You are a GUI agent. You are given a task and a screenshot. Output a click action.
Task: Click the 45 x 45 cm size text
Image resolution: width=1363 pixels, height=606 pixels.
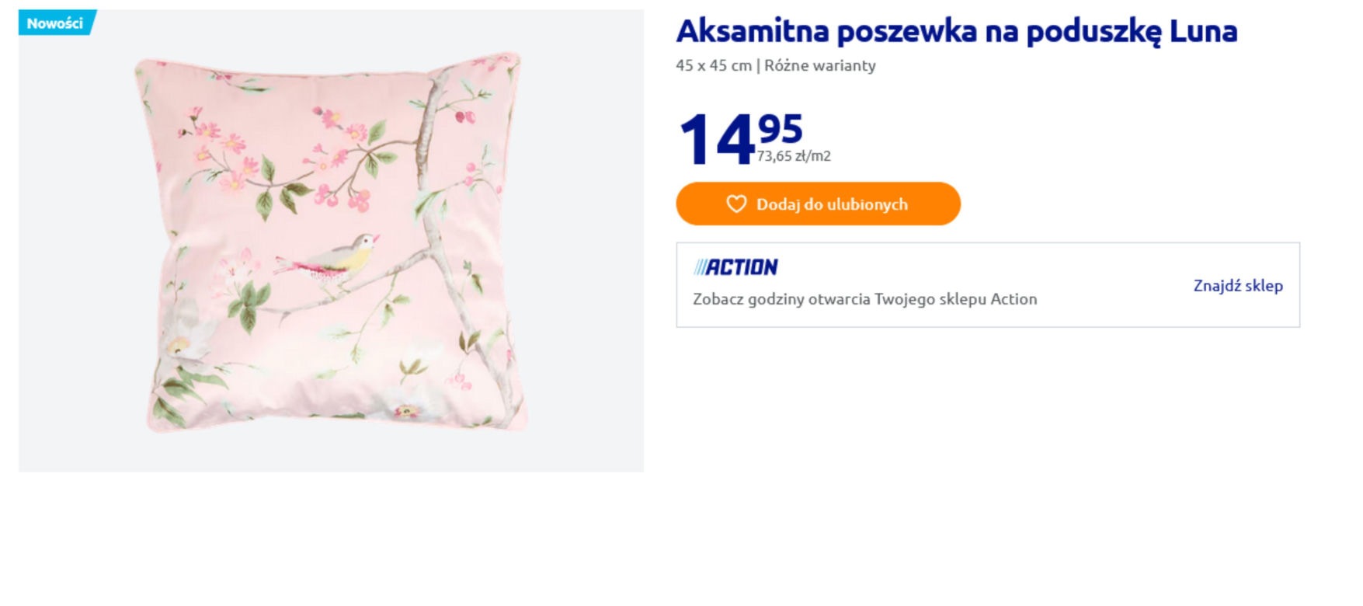[x=714, y=65]
